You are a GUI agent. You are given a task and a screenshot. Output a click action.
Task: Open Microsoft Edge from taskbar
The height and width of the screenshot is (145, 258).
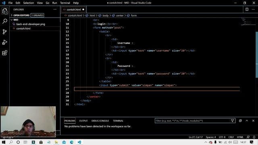(x=72, y=142)
